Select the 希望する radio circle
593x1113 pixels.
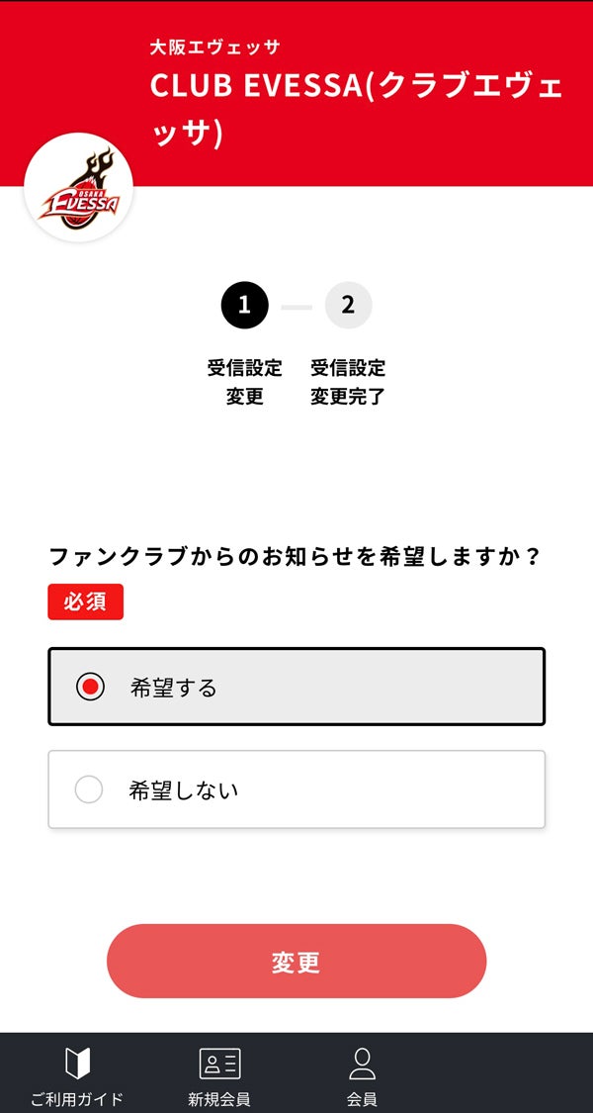90,687
